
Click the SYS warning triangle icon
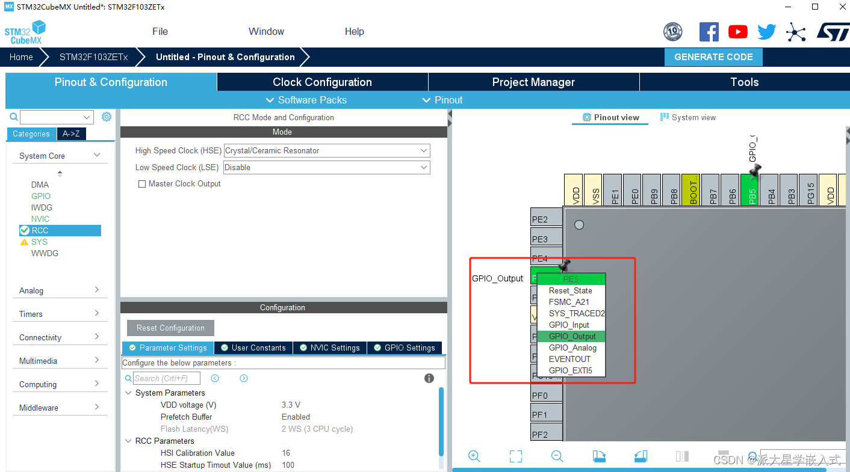coord(24,242)
